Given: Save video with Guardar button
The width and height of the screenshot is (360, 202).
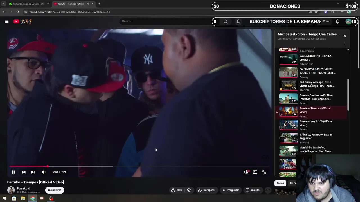Looking at the screenshot, I should (x=253, y=190).
